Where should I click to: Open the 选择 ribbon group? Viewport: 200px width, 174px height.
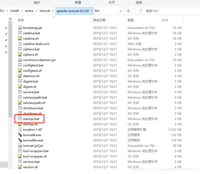click(x=139, y=3)
